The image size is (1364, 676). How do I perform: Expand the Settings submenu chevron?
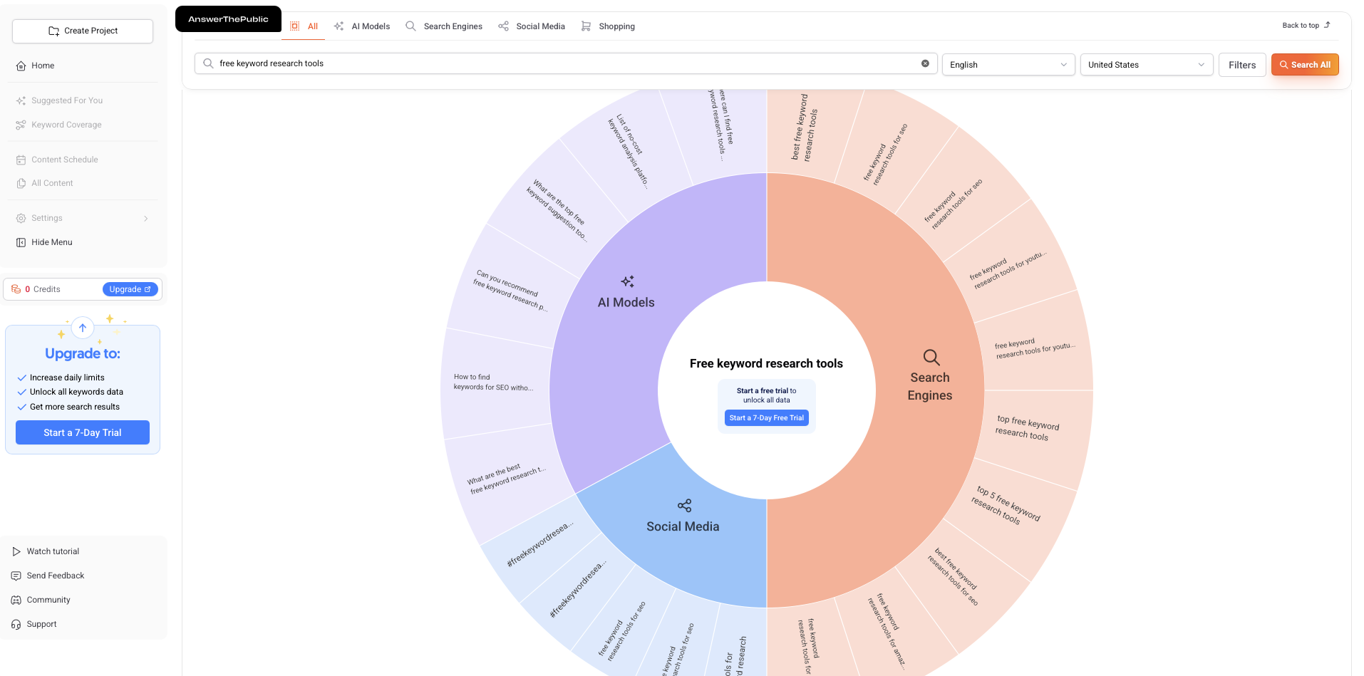146,219
